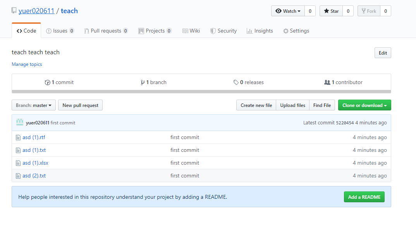Screen dimensions: 416x229
Task: Click the Manage topics link
Action: [x=27, y=64]
